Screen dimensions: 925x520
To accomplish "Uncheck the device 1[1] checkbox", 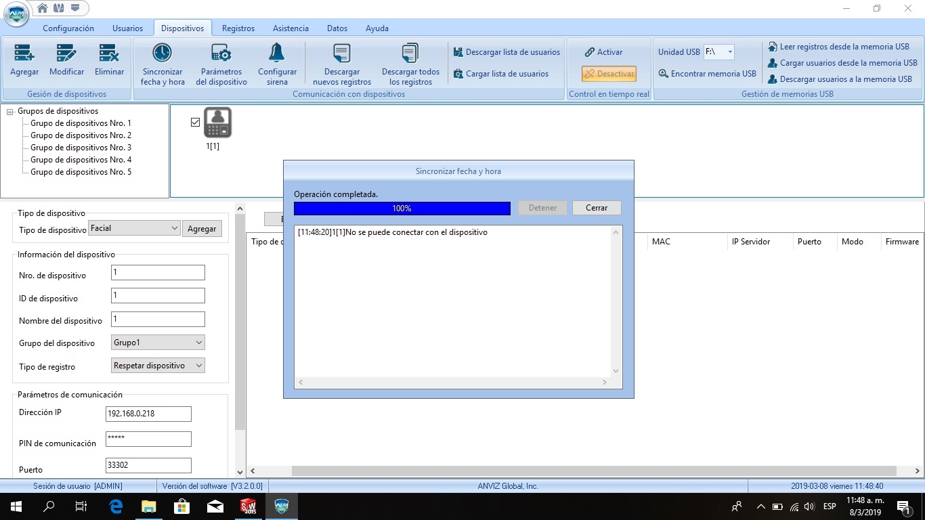I will [196, 123].
